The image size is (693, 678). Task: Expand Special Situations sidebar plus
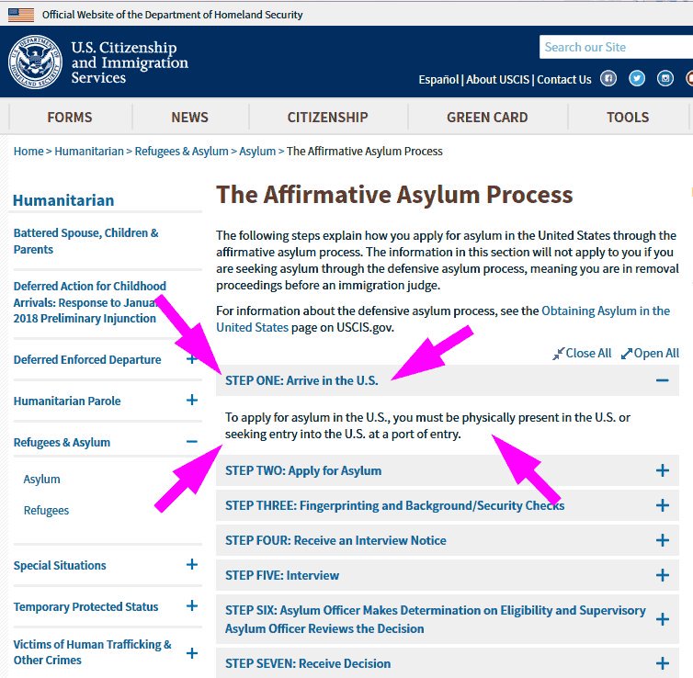(191, 564)
